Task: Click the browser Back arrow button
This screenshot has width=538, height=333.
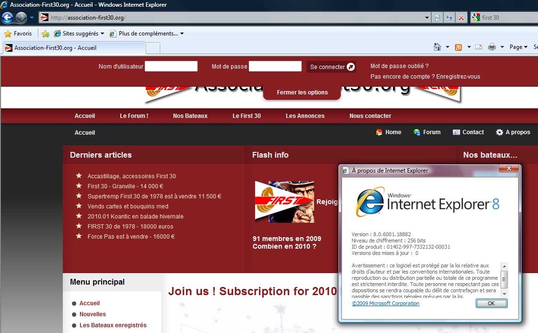Action: (8, 18)
